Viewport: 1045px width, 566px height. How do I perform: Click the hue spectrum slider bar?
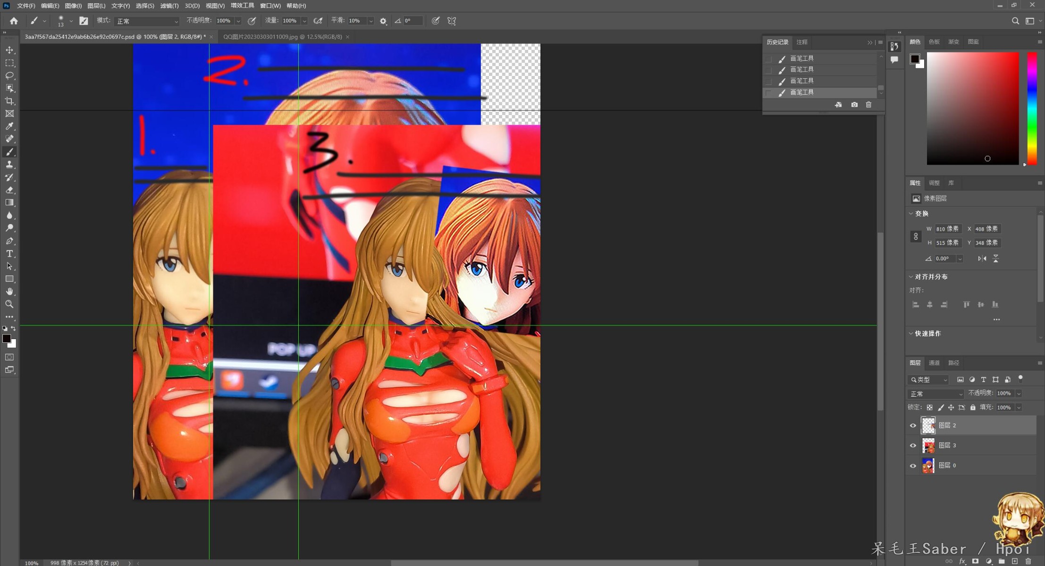point(1032,108)
